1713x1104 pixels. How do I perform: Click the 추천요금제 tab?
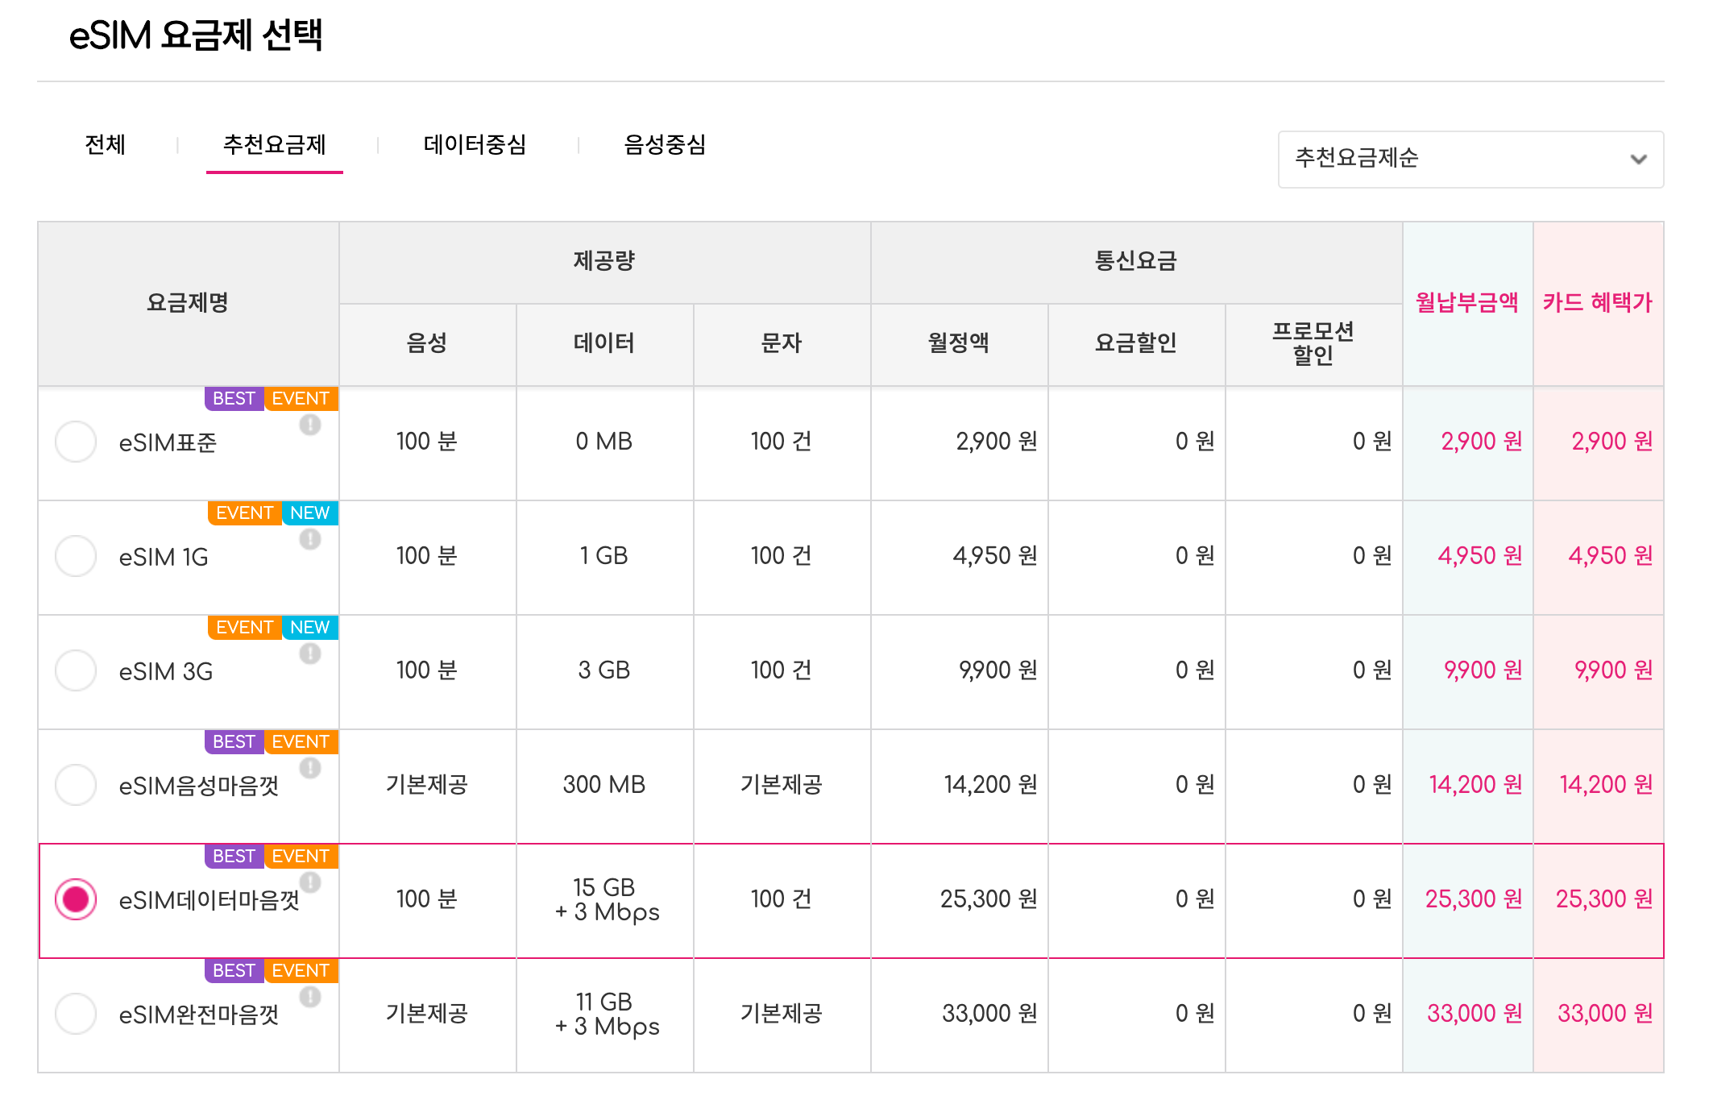point(274,145)
